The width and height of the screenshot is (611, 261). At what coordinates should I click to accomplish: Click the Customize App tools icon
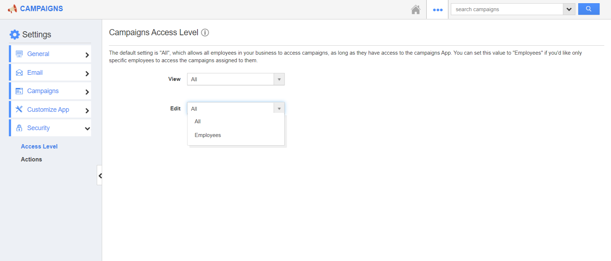click(19, 109)
